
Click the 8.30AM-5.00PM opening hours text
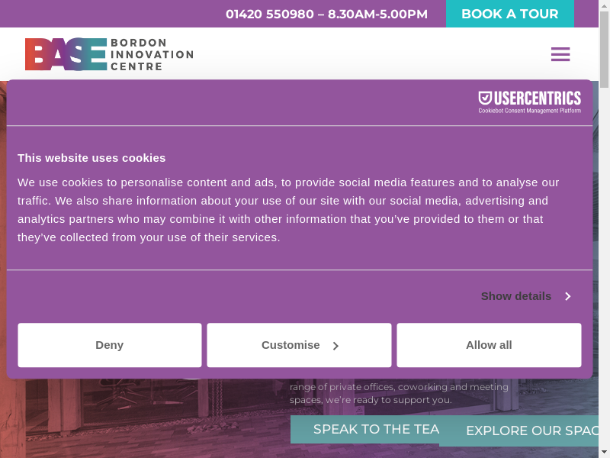tap(377, 14)
